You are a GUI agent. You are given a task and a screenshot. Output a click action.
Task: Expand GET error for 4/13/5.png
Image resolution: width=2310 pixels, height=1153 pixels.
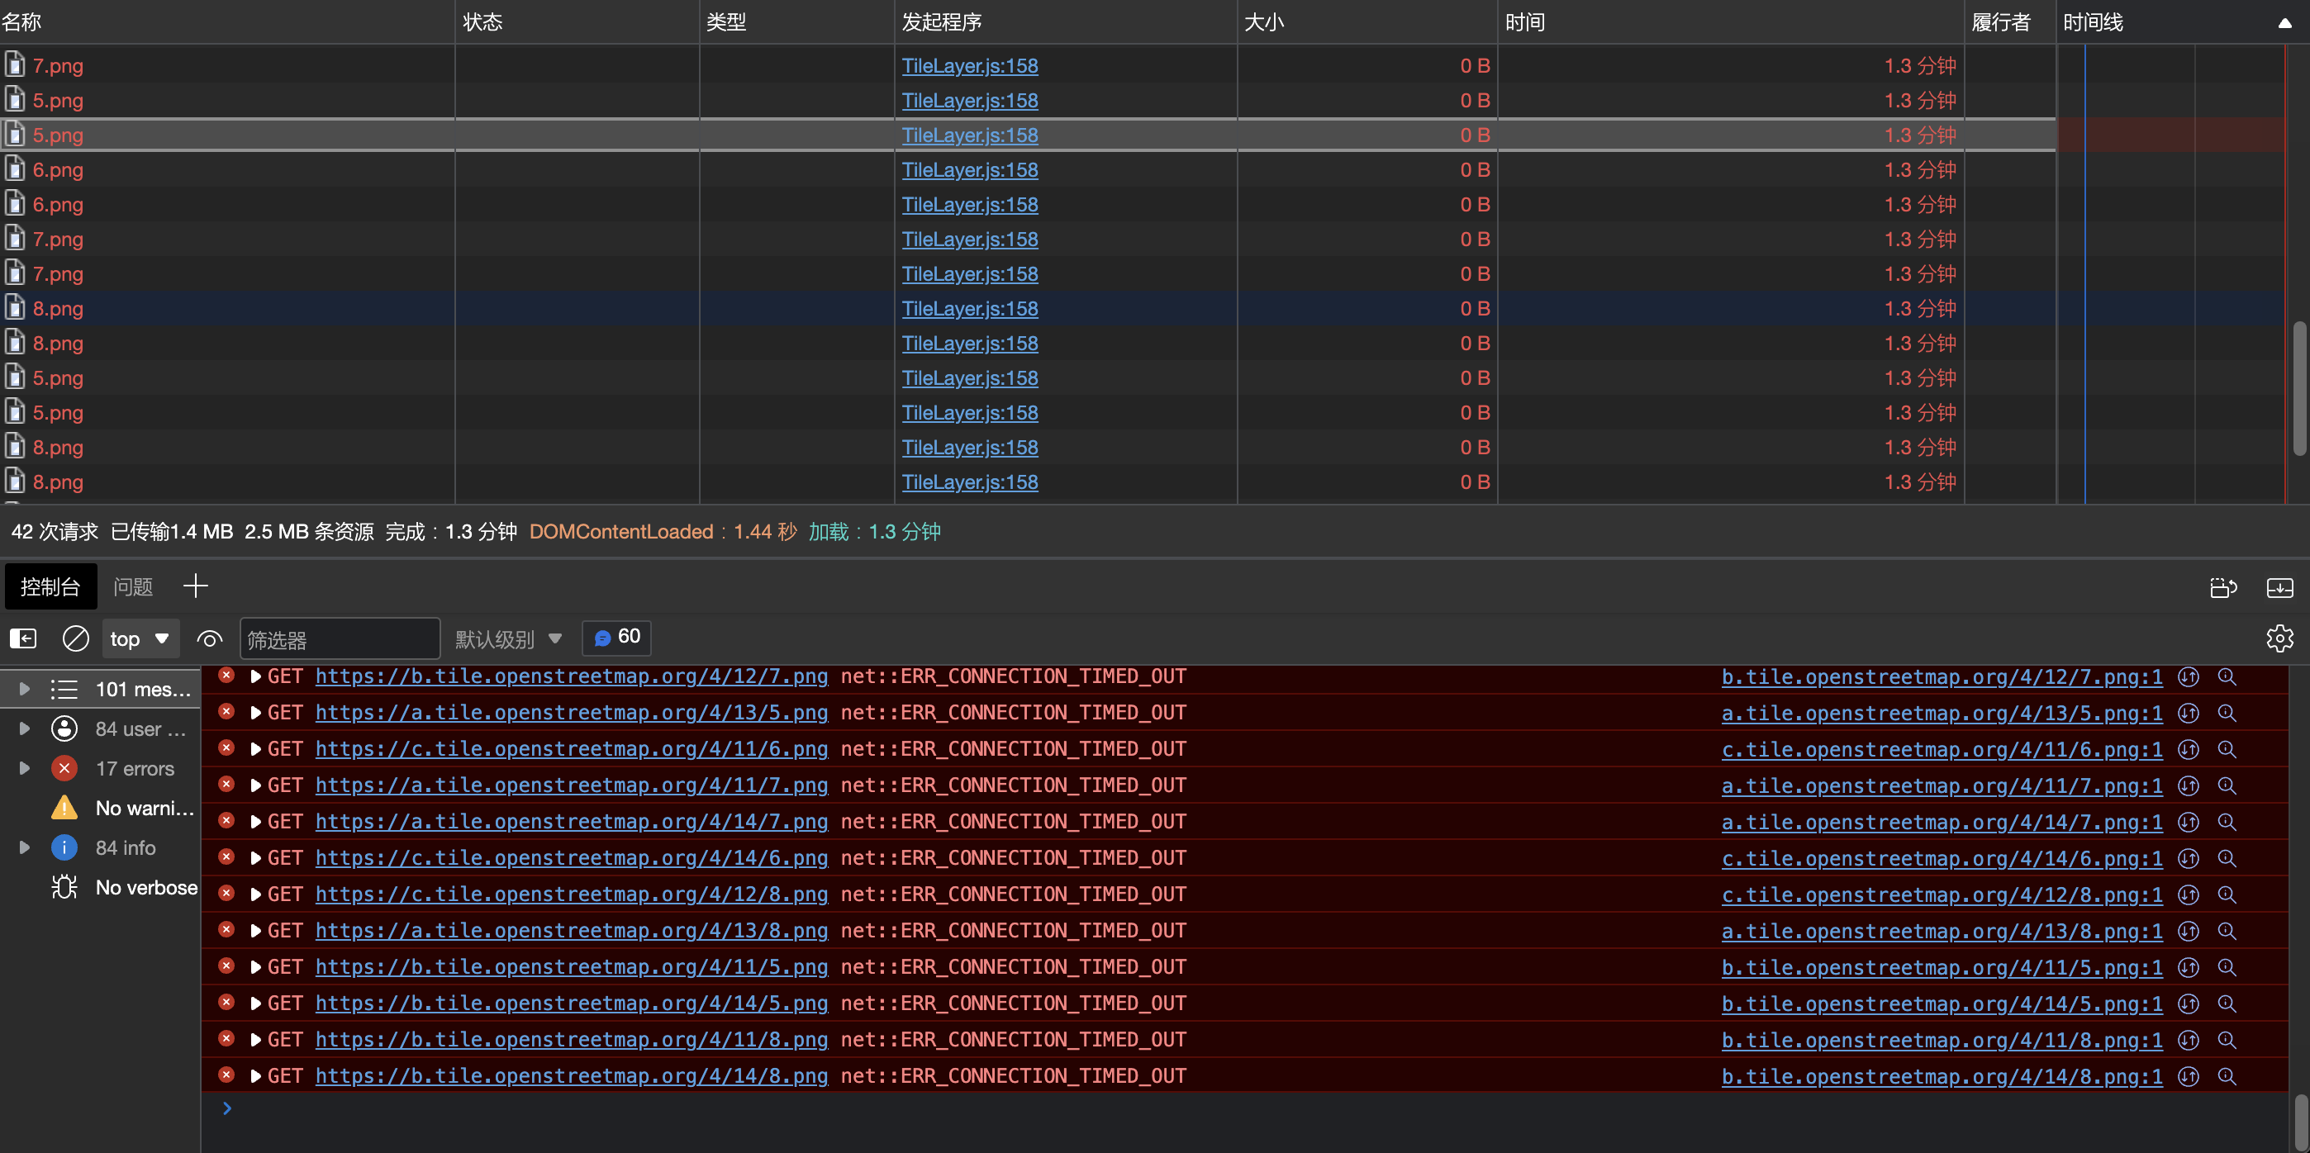[255, 713]
